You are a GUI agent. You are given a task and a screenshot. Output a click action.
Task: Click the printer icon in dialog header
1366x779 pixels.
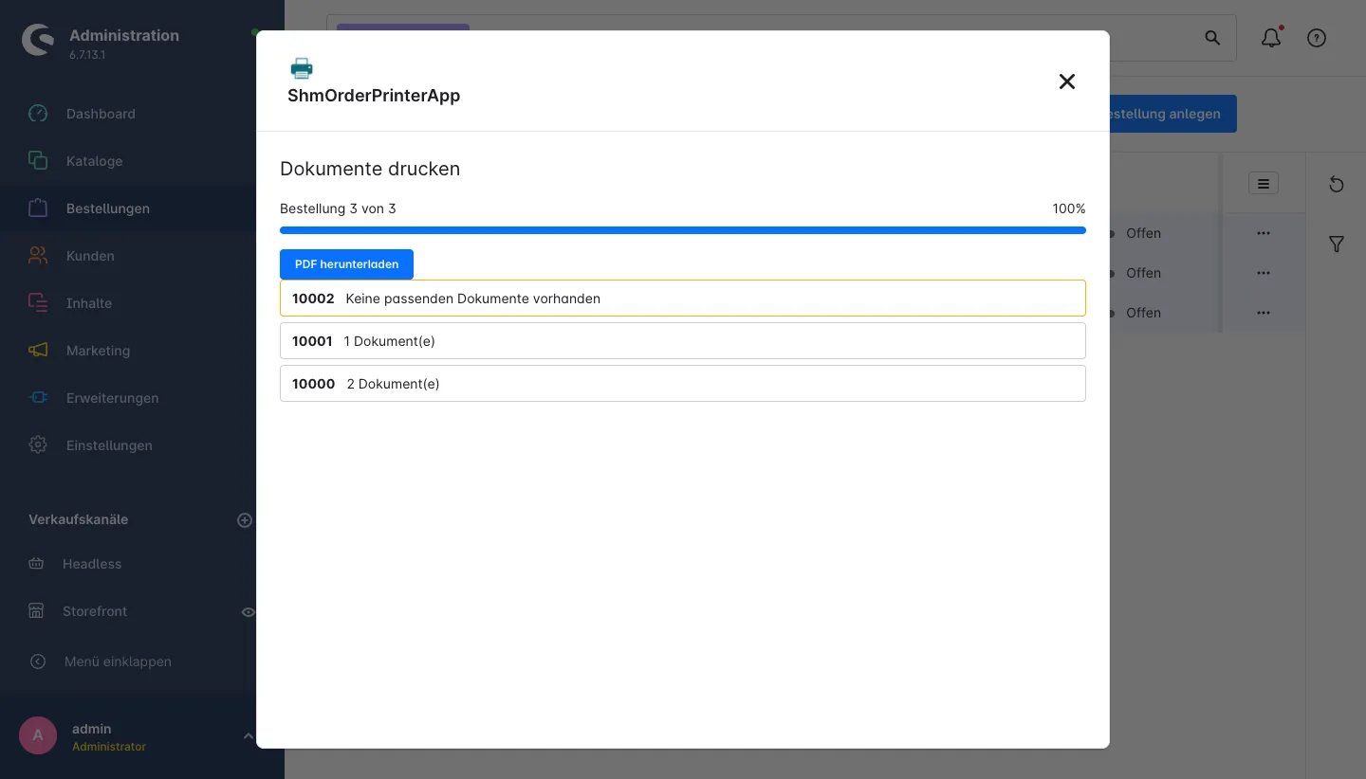(302, 68)
